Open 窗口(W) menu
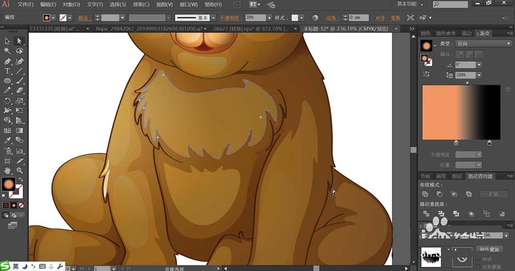 [189, 5]
